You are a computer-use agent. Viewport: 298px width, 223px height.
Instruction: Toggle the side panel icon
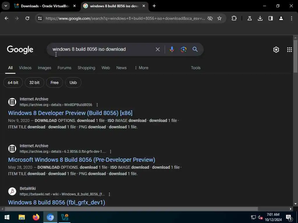click(271, 18)
